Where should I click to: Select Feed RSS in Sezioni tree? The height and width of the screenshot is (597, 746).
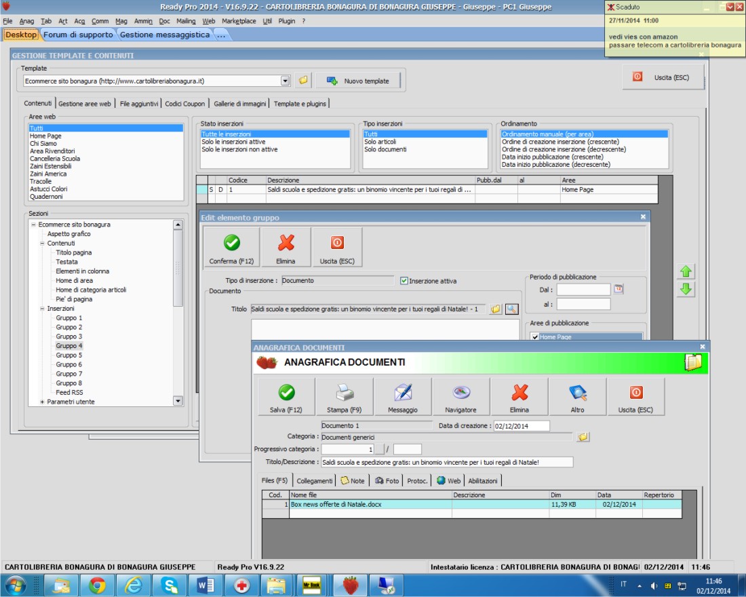tap(69, 392)
